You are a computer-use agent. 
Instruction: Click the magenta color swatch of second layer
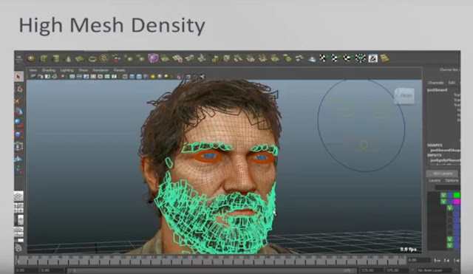point(457,202)
